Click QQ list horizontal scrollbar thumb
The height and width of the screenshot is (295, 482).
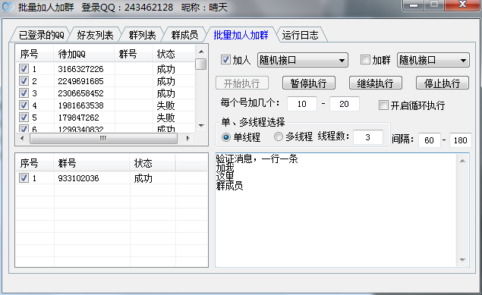coord(103,139)
